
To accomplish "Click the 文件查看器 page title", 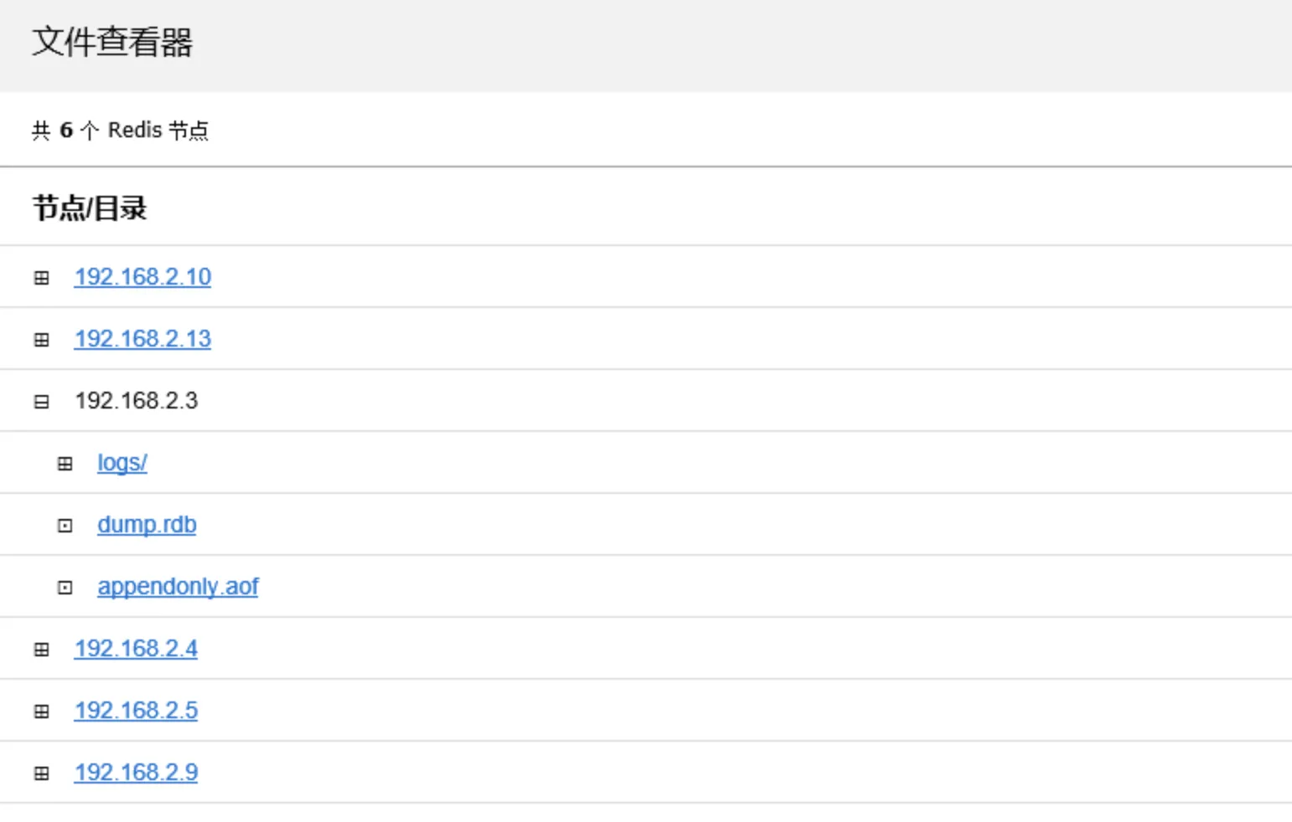I will point(112,42).
